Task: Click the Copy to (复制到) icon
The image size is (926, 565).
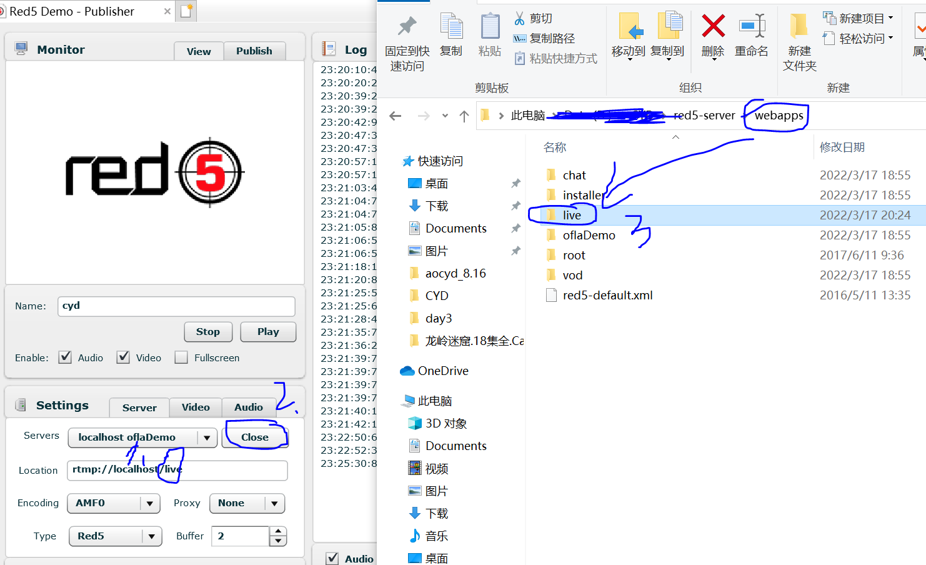Action: point(670,26)
